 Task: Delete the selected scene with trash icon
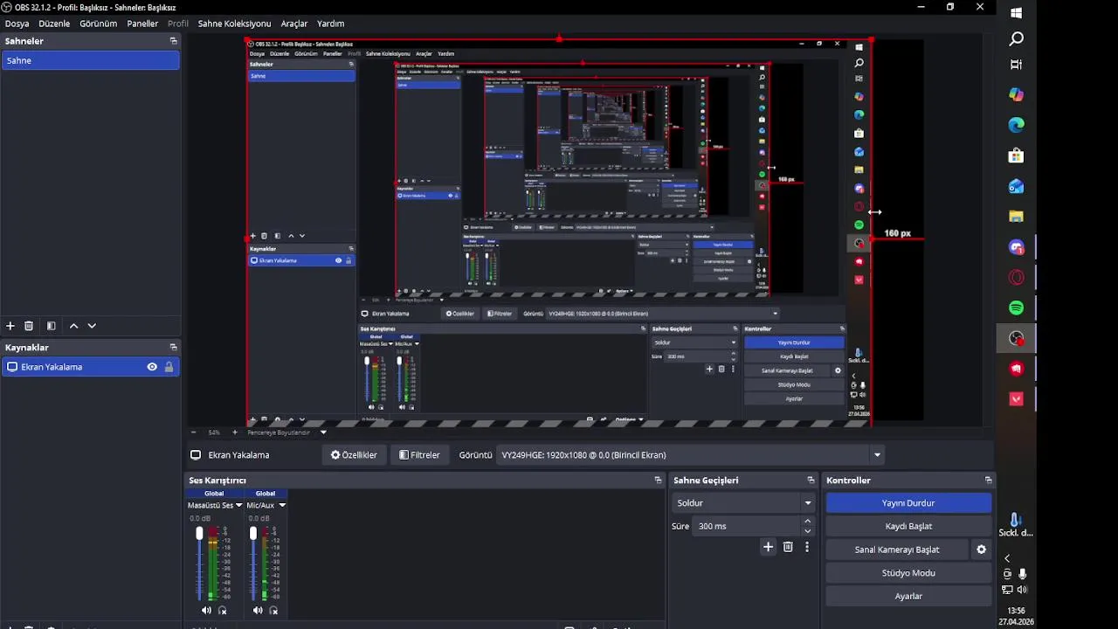29,326
